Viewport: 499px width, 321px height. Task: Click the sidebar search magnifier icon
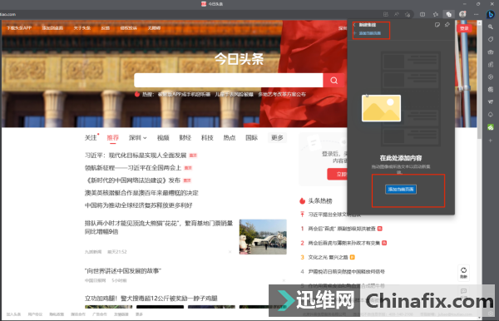491,27
